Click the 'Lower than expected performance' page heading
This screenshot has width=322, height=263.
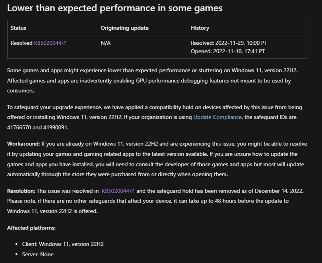pyautogui.click(x=115, y=8)
